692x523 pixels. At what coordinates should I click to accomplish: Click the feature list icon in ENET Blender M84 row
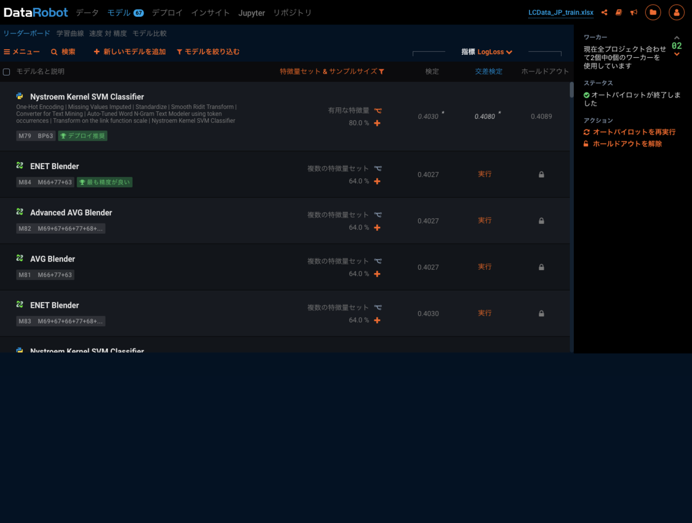[x=378, y=169]
